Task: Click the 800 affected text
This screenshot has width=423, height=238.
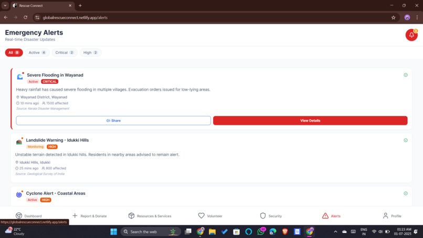Action: (56, 168)
